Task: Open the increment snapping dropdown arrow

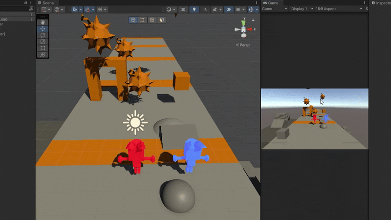Action: 105,9
